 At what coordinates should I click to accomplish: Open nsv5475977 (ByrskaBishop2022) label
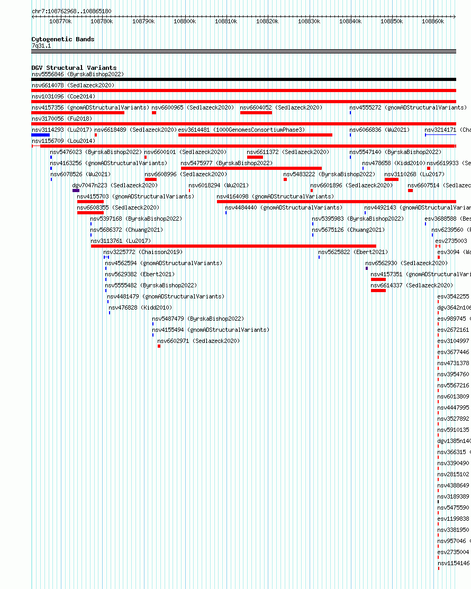click(227, 163)
